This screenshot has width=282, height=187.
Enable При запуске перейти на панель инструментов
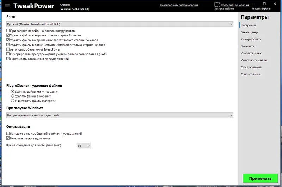[x=8, y=31]
